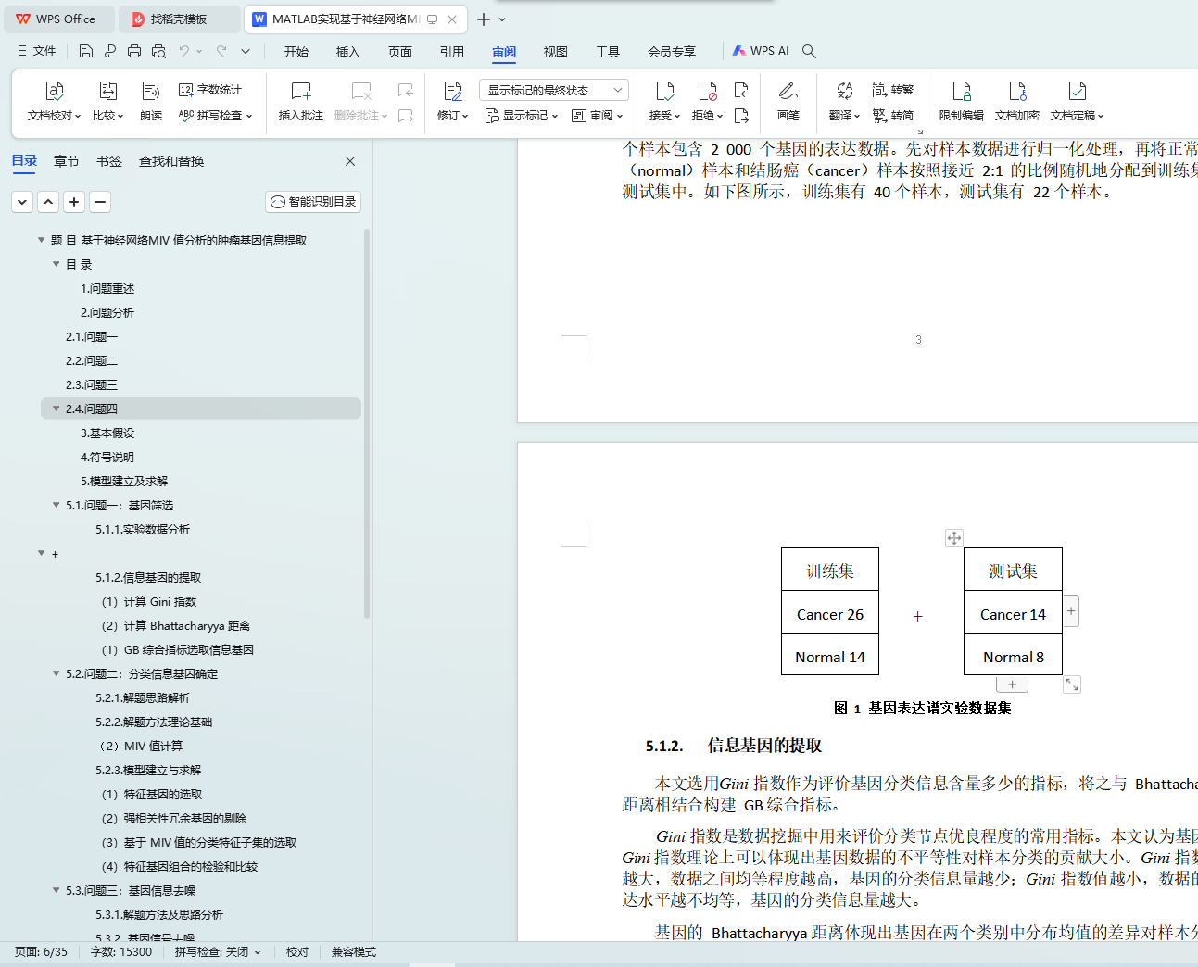This screenshot has height=967, width=1198.
Task: Run 拼写检查 spell check
Action: point(215,116)
